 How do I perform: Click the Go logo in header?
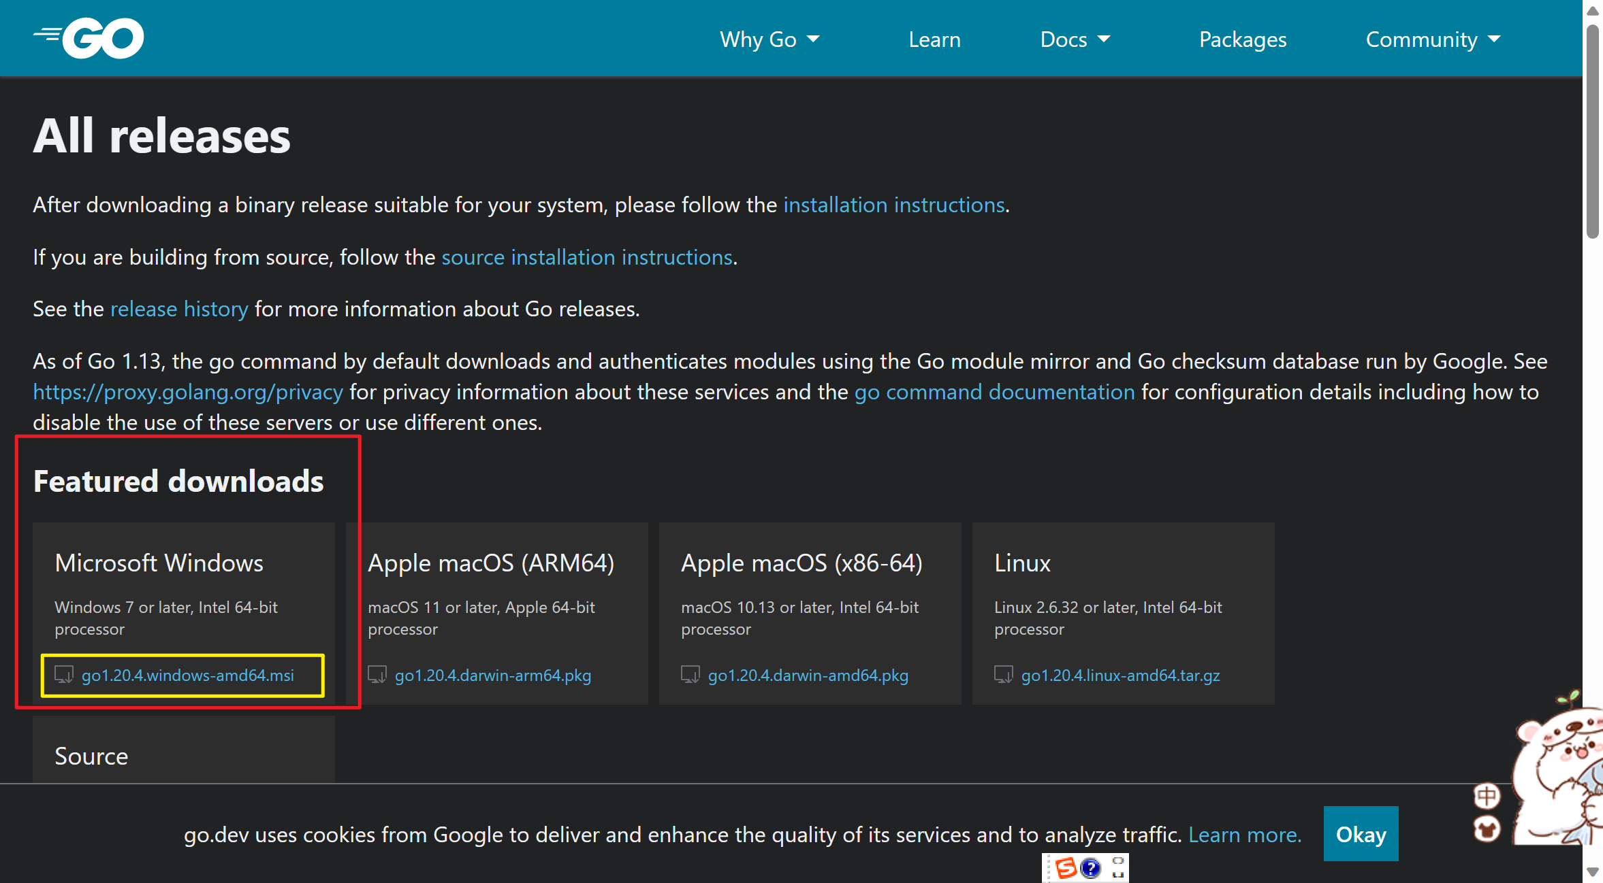89,39
